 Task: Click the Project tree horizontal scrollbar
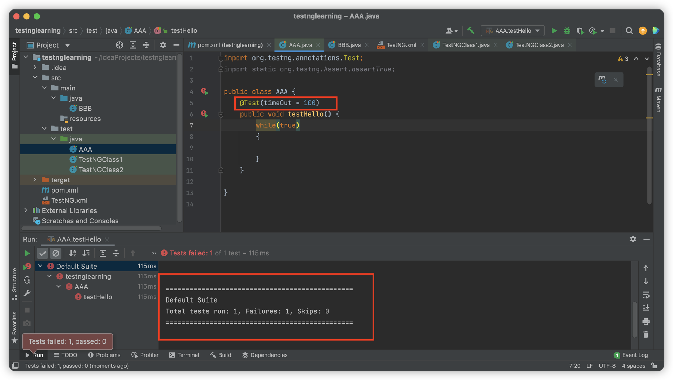pyautogui.click(x=91, y=228)
